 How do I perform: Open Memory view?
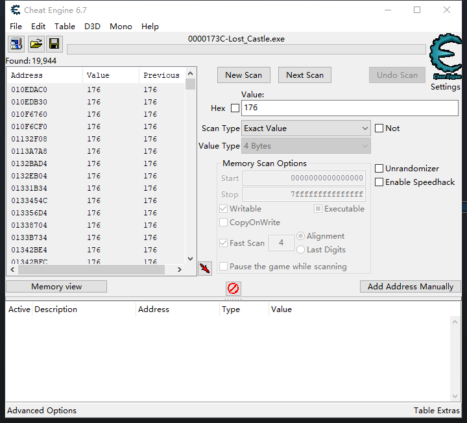click(56, 287)
